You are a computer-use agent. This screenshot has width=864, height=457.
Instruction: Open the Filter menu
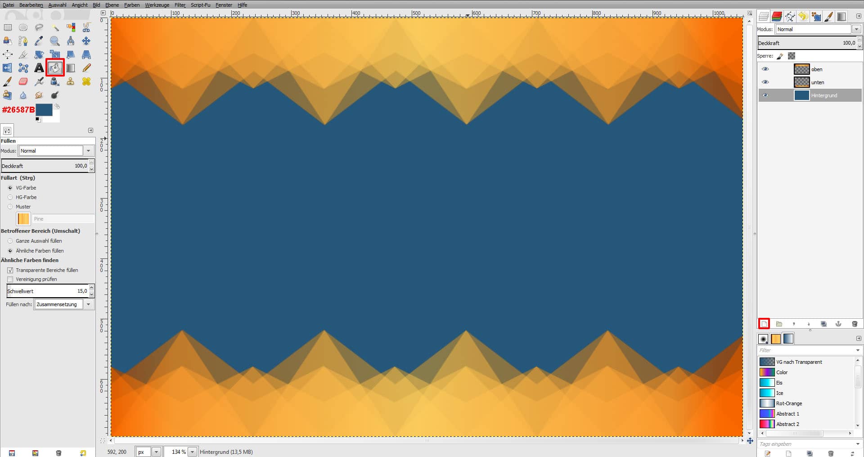(x=180, y=5)
